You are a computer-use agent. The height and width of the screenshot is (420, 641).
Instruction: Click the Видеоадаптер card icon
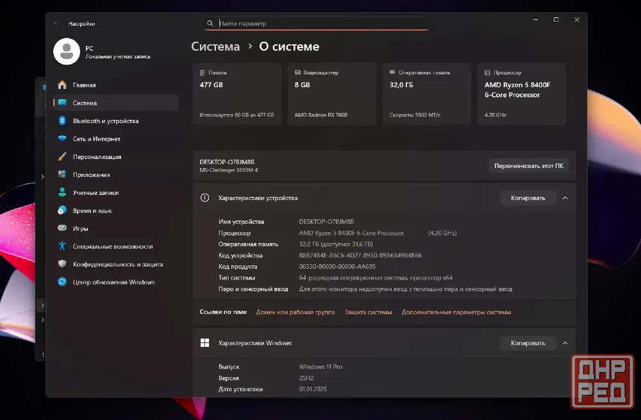[x=297, y=72]
